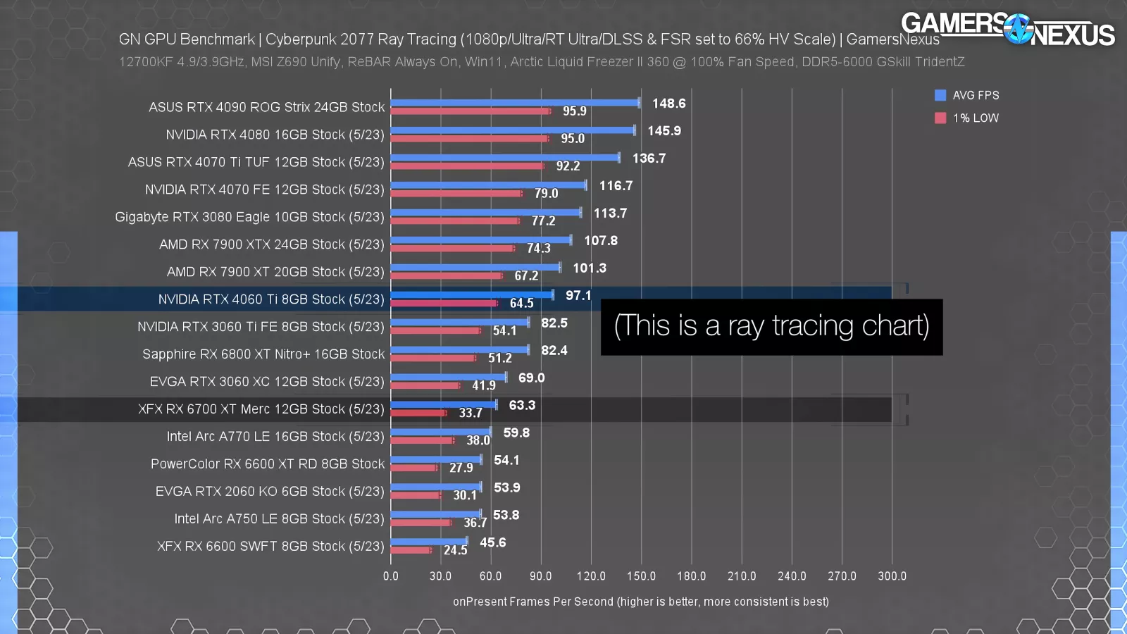Click the 0.0 tick on the x-axis

click(x=390, y=576)
